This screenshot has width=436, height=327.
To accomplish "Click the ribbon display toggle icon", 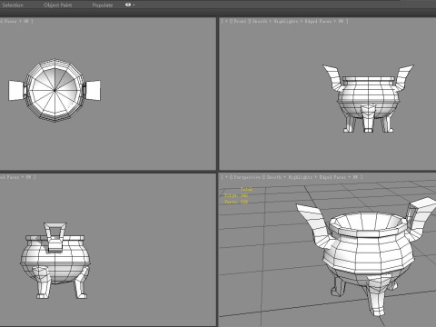I will coord(128,5).
